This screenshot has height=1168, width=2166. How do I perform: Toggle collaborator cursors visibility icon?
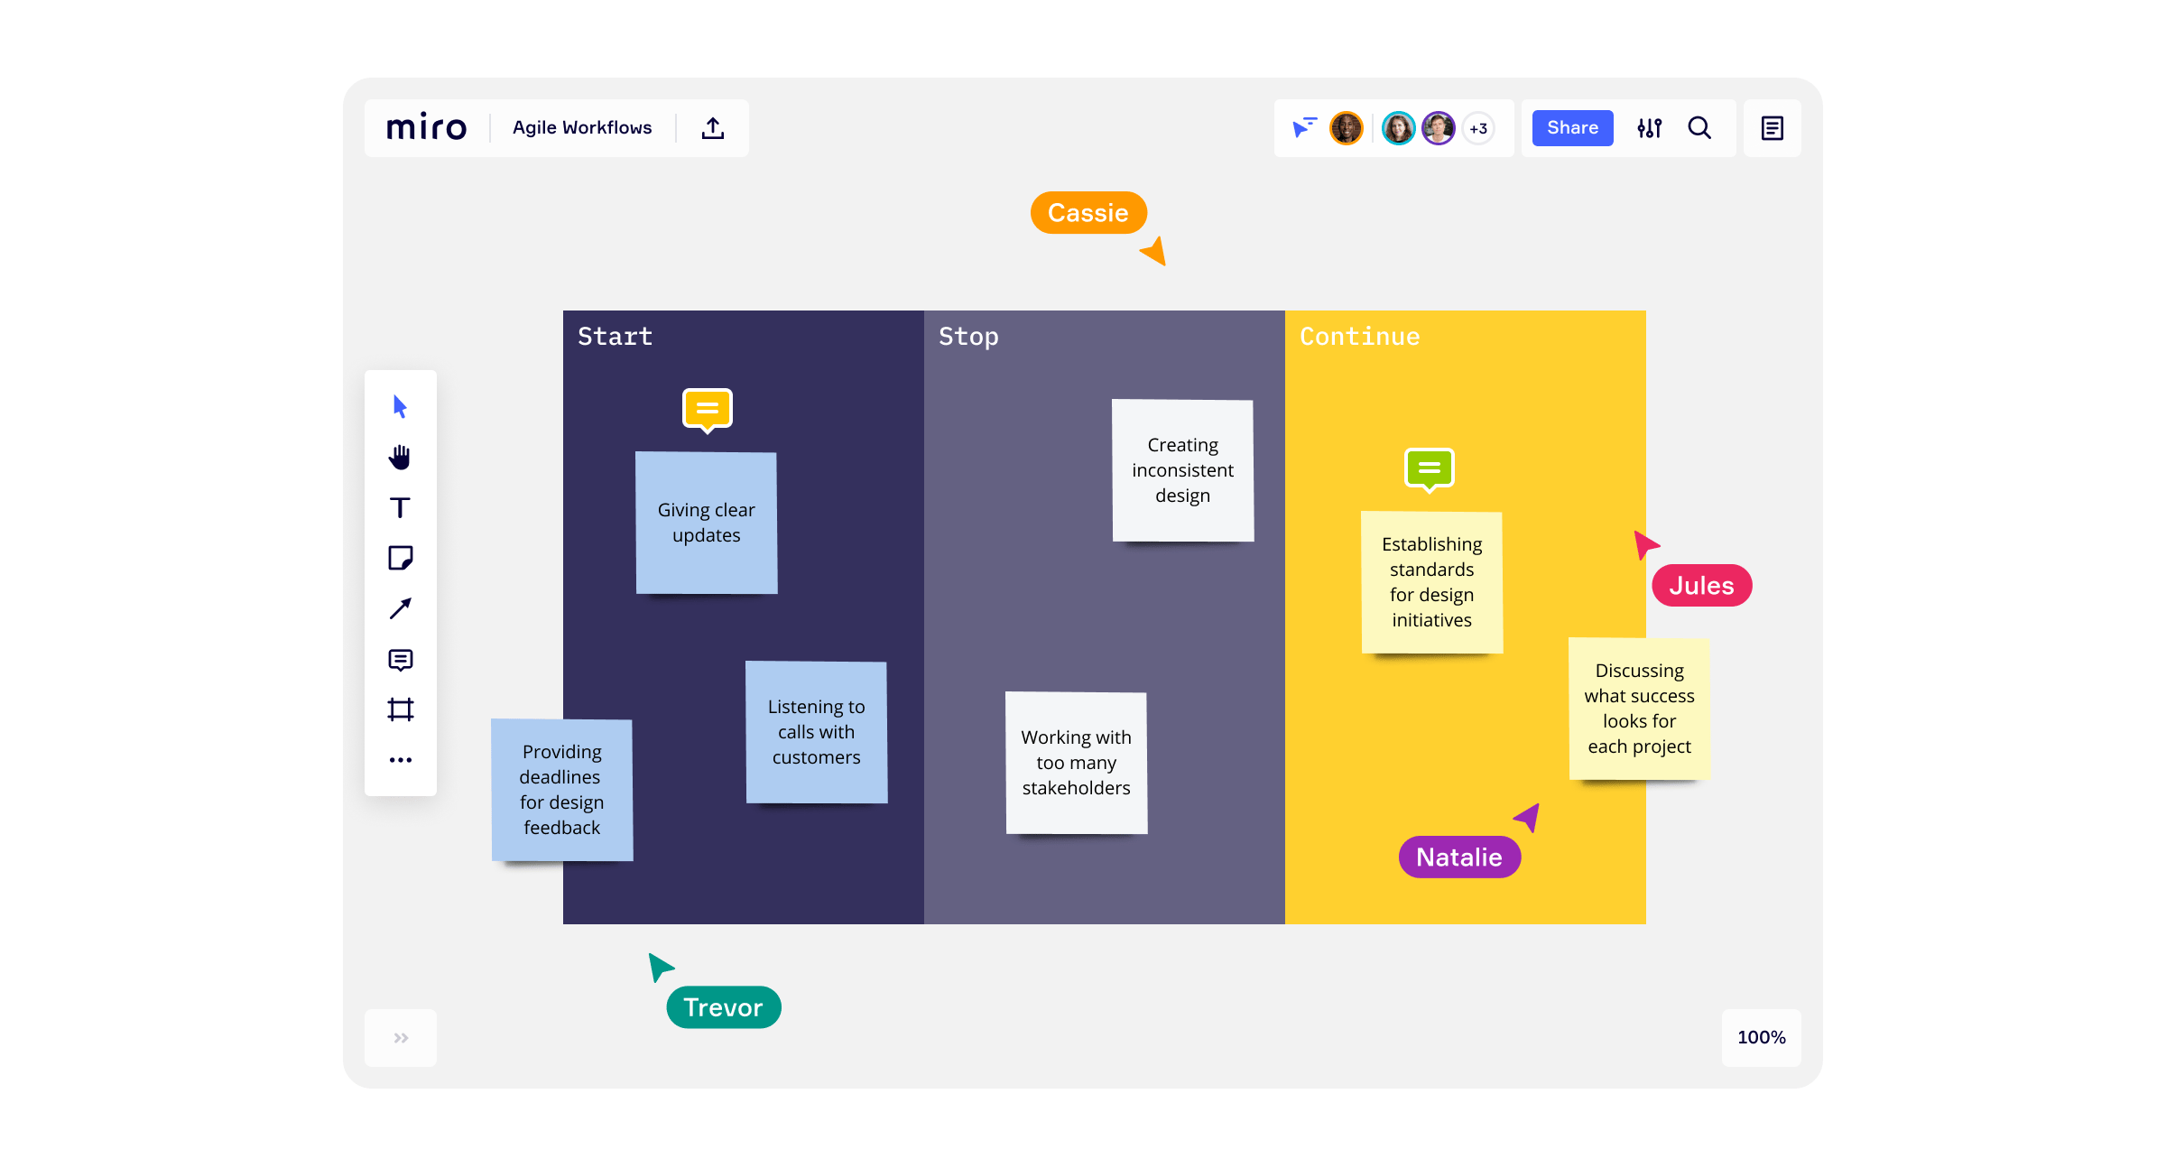(x=1304, y=128)
